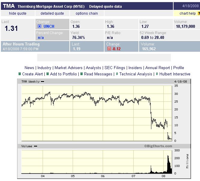Click the Read Messages link text
The height and width of the screenshot is (181, 200).
pyautogui.click(x=98, y=74)
